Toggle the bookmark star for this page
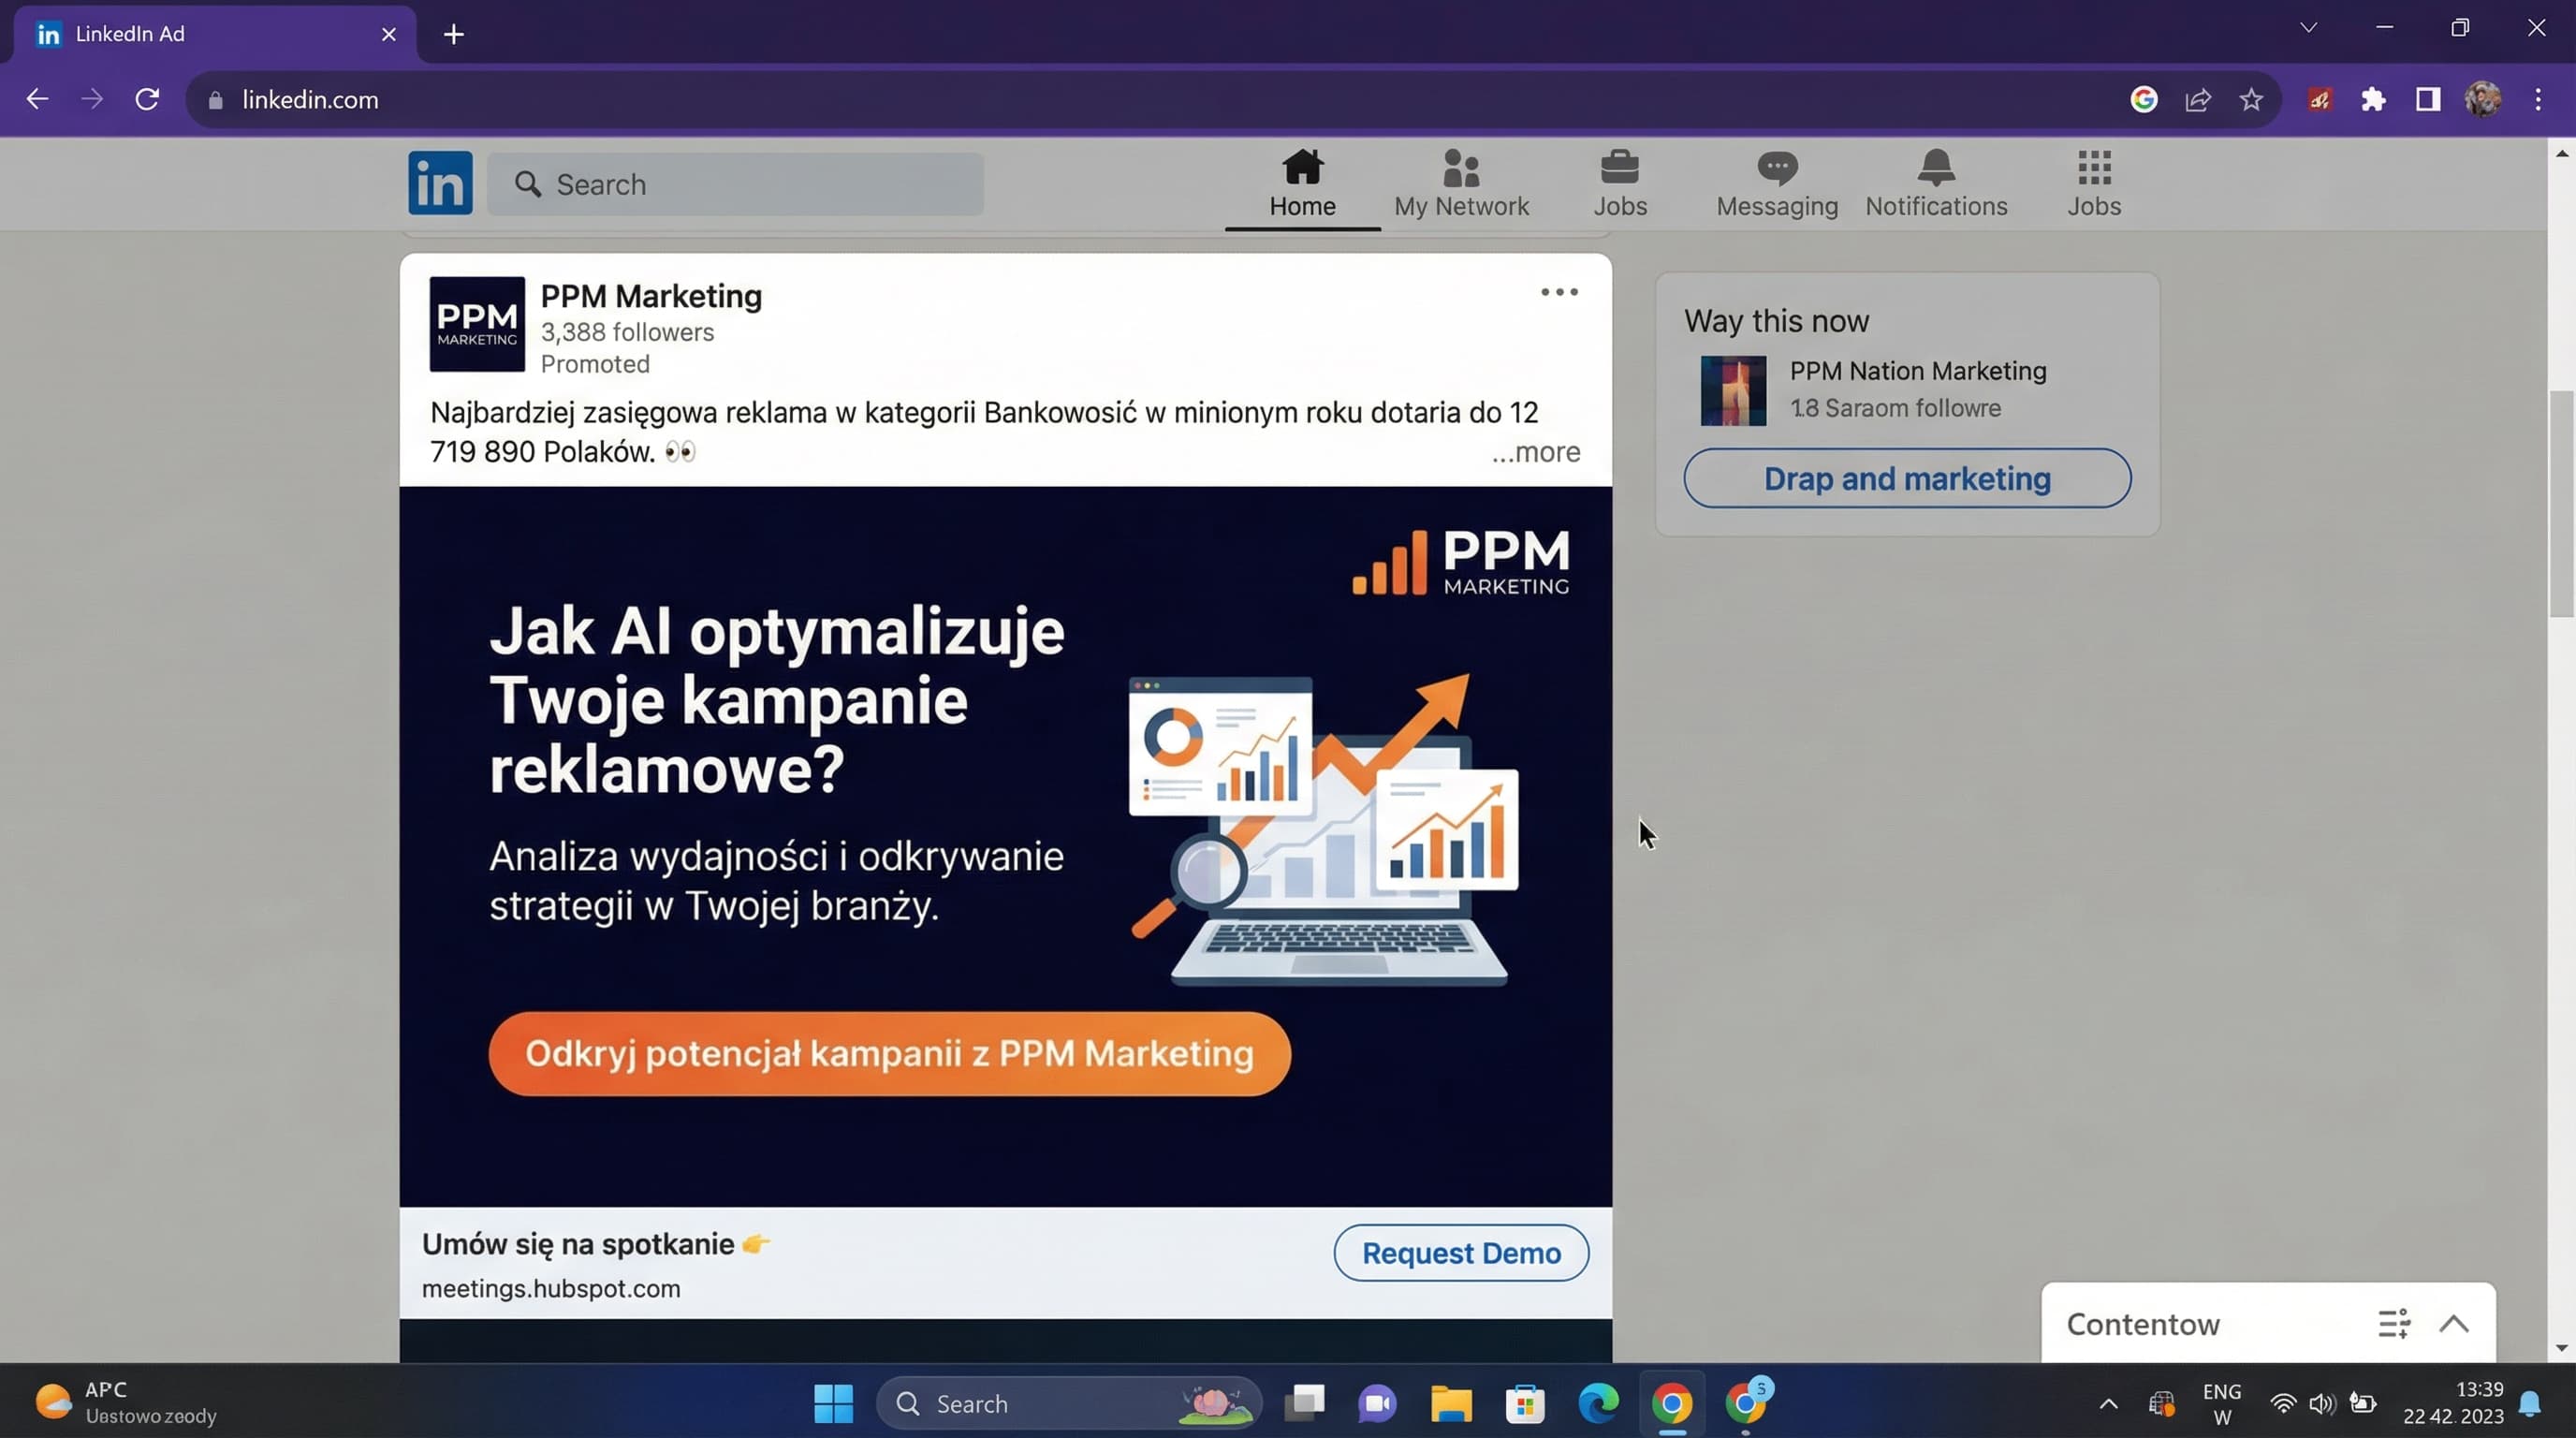2576x1438 pixels. (2250, 99)
